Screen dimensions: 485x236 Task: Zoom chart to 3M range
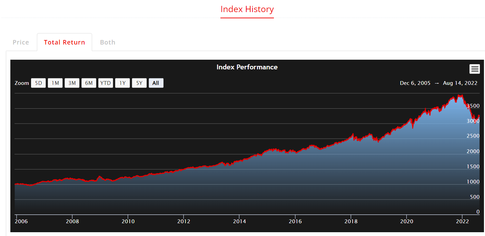[72, 83]
